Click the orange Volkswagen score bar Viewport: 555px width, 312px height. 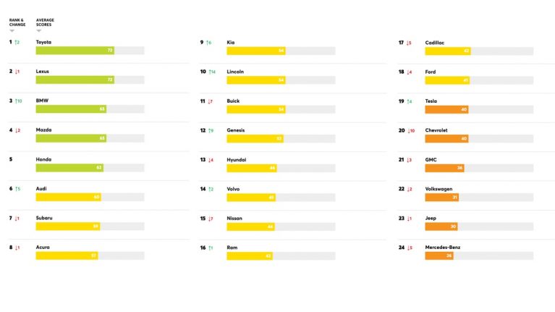442,197
